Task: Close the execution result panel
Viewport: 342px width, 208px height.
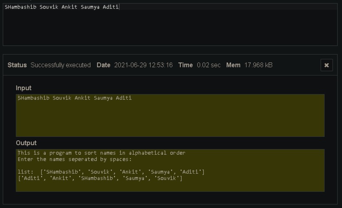Action: coord(327,65)
